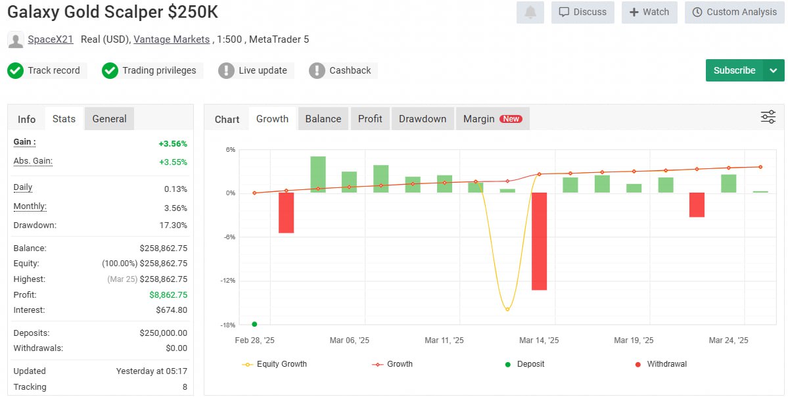Click the 17.30% drawdown value
The width and height of the screenshot is (788, 397).
click(174, 225)
